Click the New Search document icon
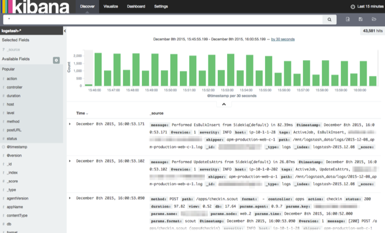This screenshot has width=385, height=233. point(348,19)
